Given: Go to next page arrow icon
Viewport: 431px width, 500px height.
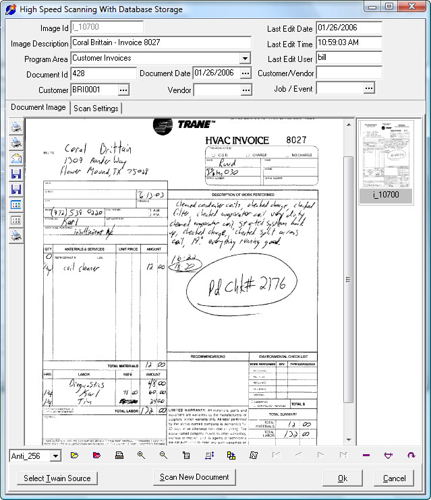Looking at the screenshot, I should 321,455.
